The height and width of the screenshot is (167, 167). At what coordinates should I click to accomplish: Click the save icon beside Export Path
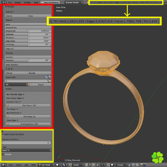pyautogui.click(x=49, y=77)
